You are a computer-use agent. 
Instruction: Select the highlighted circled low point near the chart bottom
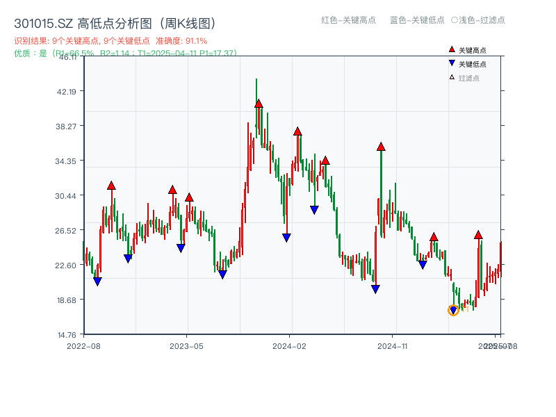click(452, 311)
